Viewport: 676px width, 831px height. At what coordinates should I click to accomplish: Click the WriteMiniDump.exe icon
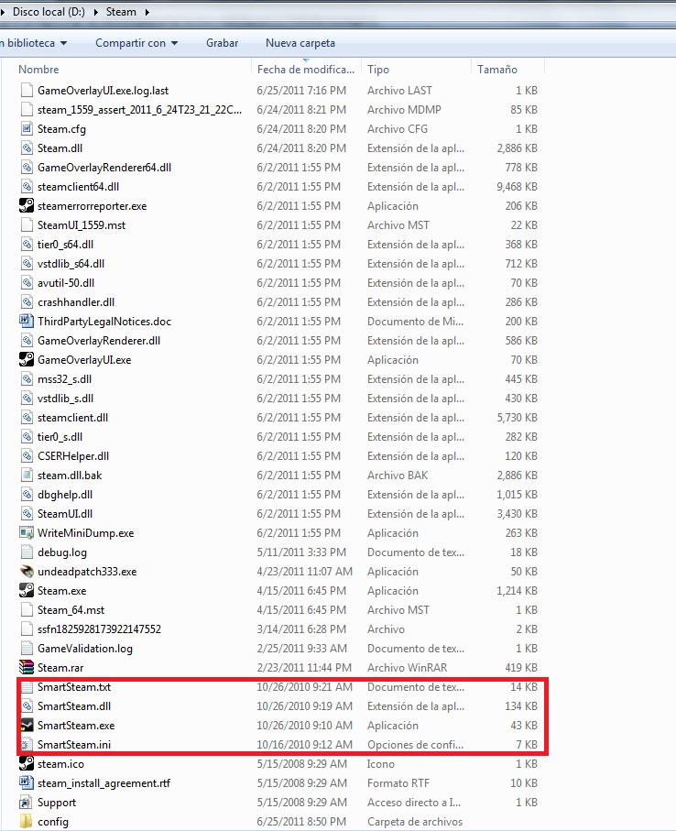pos(27,532)
